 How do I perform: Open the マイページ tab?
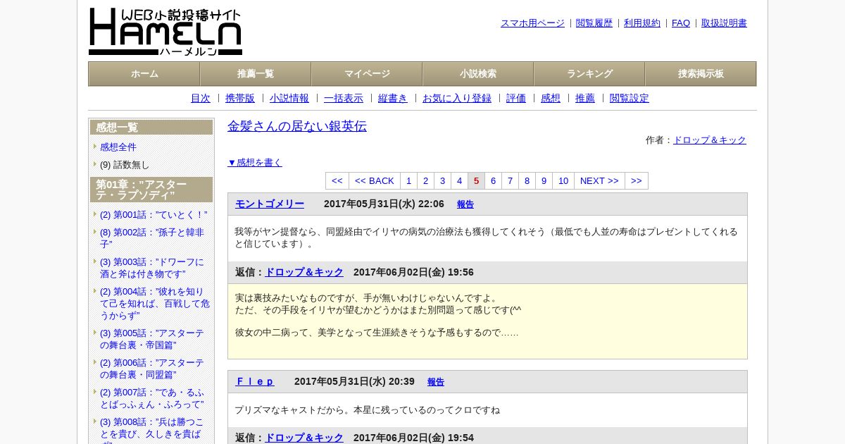(367, 74)
